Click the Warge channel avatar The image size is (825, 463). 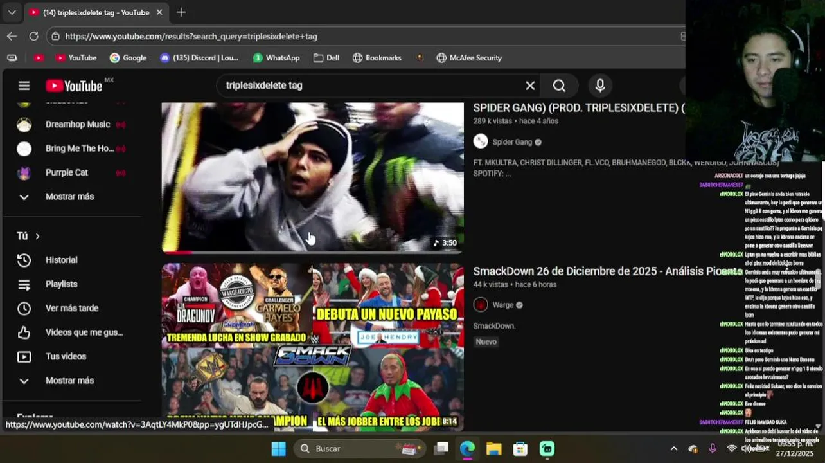click(x=481, y=305)
